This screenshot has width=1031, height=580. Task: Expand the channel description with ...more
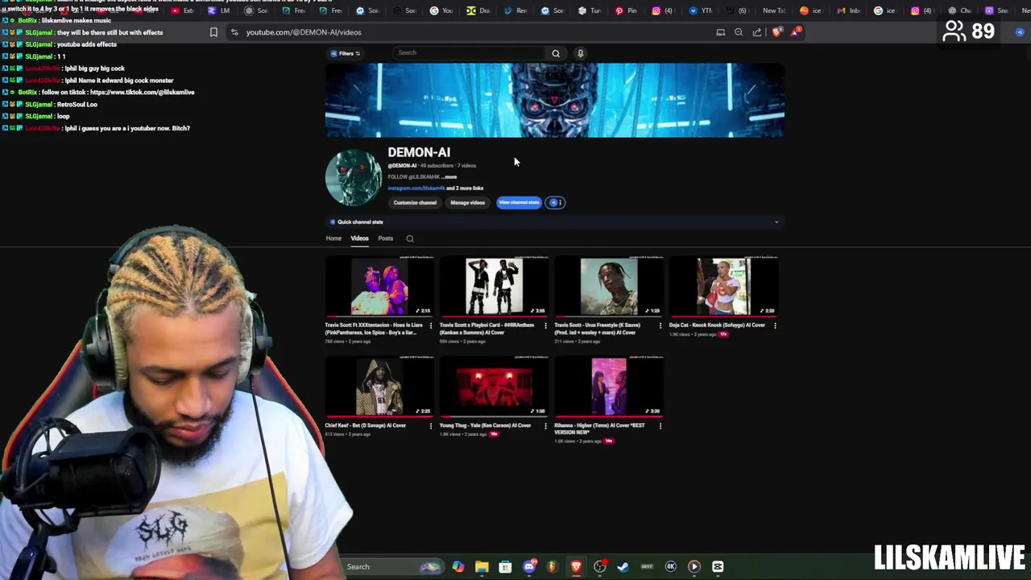click(449, 177)
